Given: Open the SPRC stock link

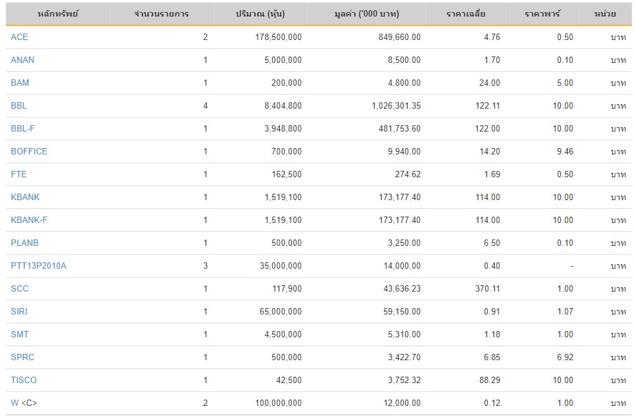Looking at the screenshot, I should (x=22, y=357).
